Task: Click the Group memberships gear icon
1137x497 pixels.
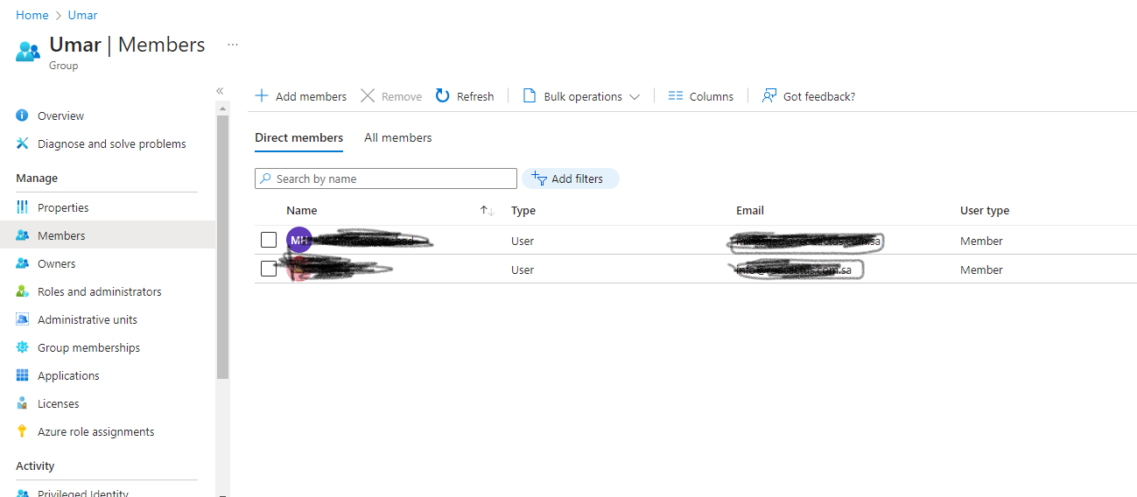Action: 23,347
